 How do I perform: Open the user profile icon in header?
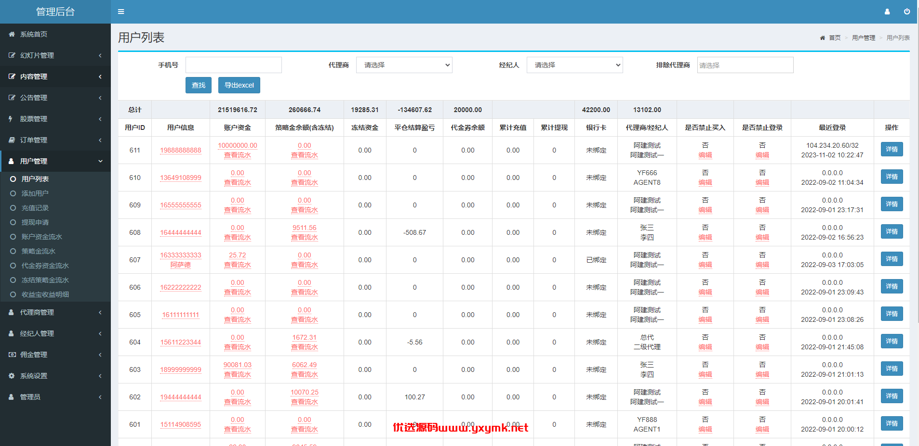point(887,12)
